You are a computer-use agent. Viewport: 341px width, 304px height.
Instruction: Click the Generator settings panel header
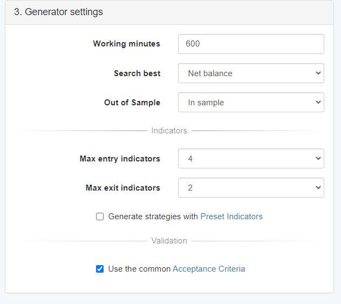169,12
